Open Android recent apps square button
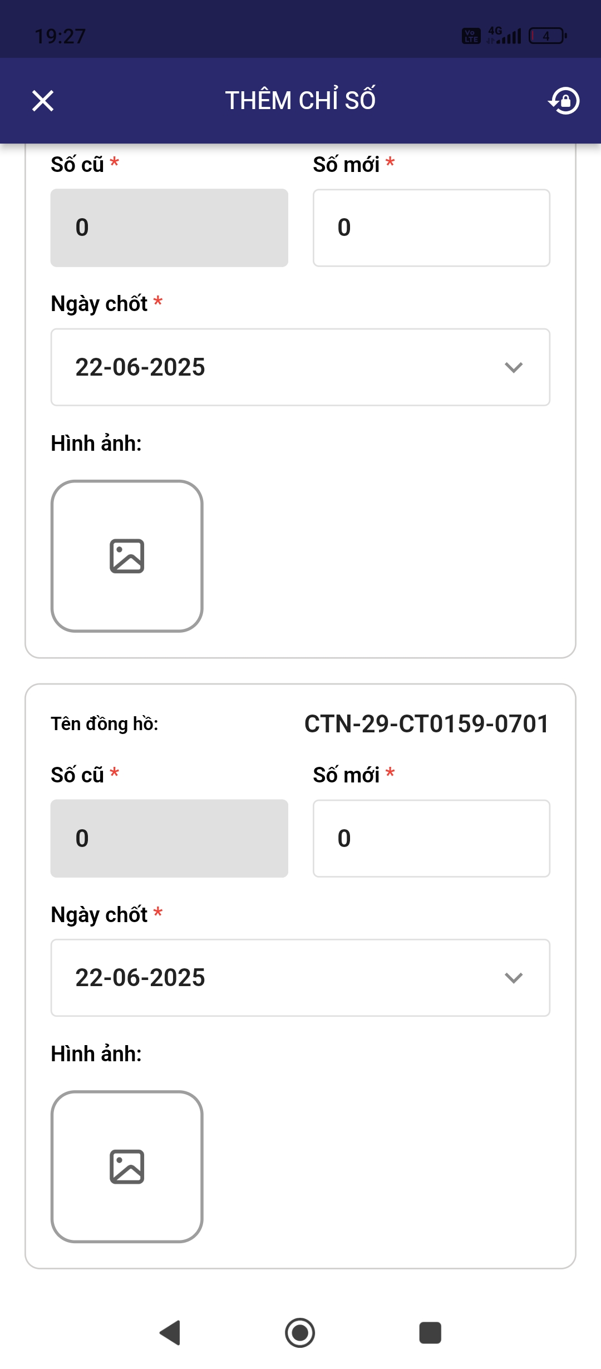 click(430, 1333)
